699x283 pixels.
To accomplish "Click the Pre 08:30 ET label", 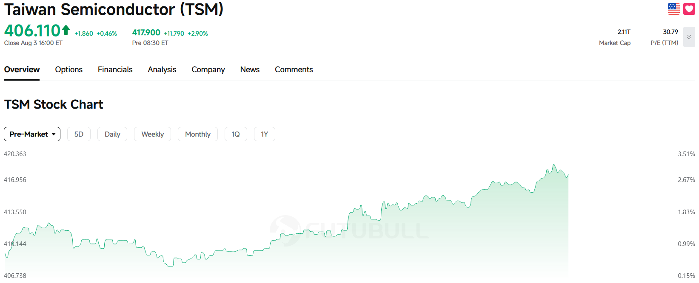I will pos(150,43).
